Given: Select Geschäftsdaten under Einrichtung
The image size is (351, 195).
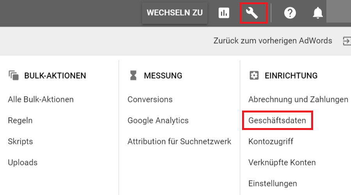Looking at the screenshot, I should tap(277, 121).
